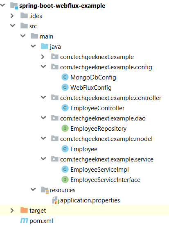The height and width of the screenshot is (227, 169).
Task: Expand the target folder
Action: (x=12, y=210)
